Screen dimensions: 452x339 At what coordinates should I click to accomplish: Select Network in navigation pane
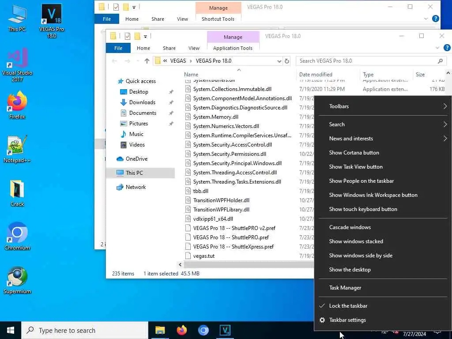click(136, 187)
